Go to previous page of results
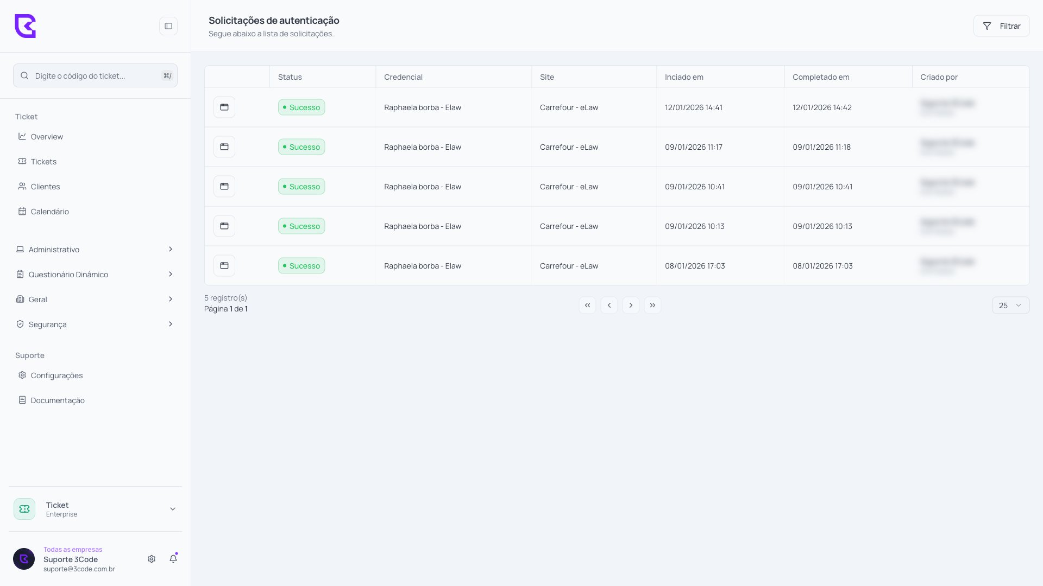The height and width of the screenshot is (586, 1043). point(609,305)
